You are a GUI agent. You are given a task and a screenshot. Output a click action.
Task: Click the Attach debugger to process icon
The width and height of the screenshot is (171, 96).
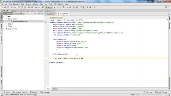(64, 7)
